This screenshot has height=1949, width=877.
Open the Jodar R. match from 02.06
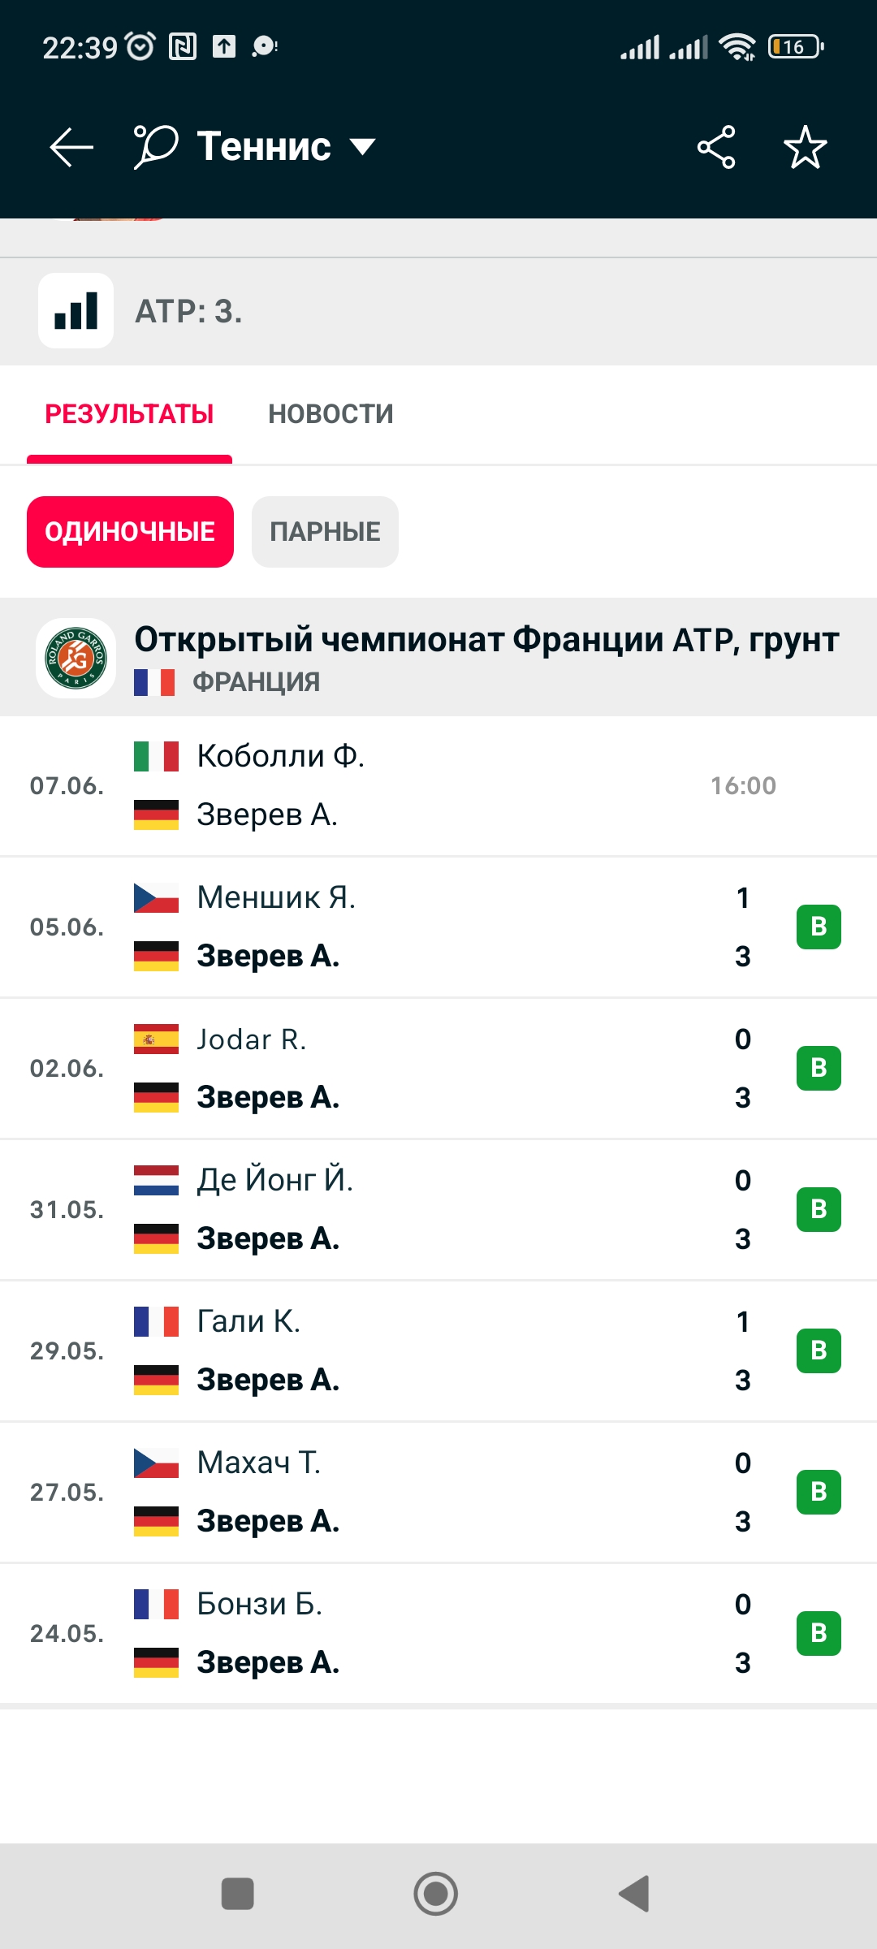(x=438, y=1068)
